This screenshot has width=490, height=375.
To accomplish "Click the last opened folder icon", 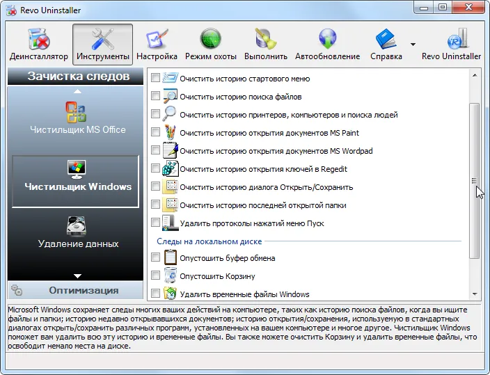I will coord(171,205).
